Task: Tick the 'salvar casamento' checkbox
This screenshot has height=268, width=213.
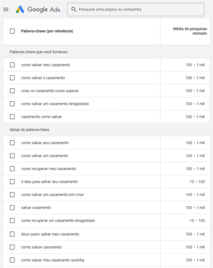Action: coord(12,208)
